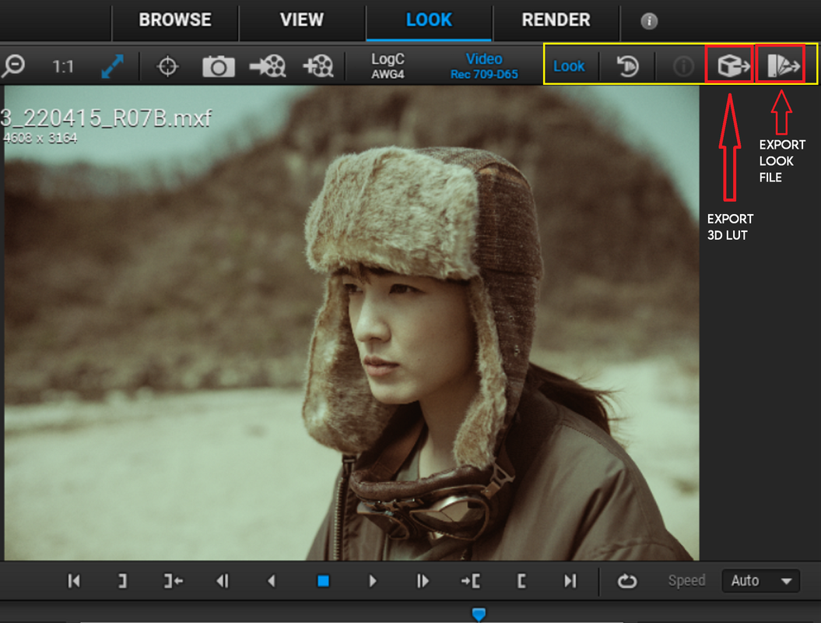The height and width of the screenshot is (623, 821).
Task: Step one frame backward
Action: pos(223,581)
